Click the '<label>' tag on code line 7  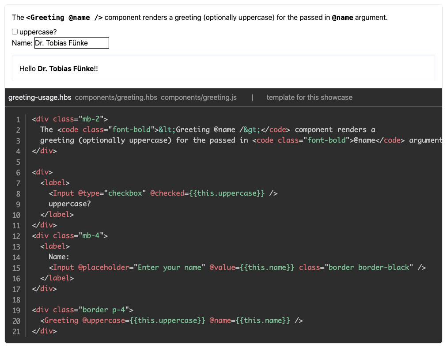coord(55,183)
